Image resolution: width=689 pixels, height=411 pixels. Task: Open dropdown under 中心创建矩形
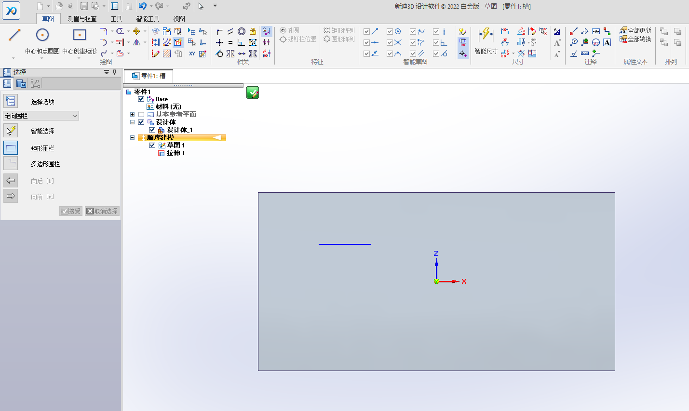point(79,58)
